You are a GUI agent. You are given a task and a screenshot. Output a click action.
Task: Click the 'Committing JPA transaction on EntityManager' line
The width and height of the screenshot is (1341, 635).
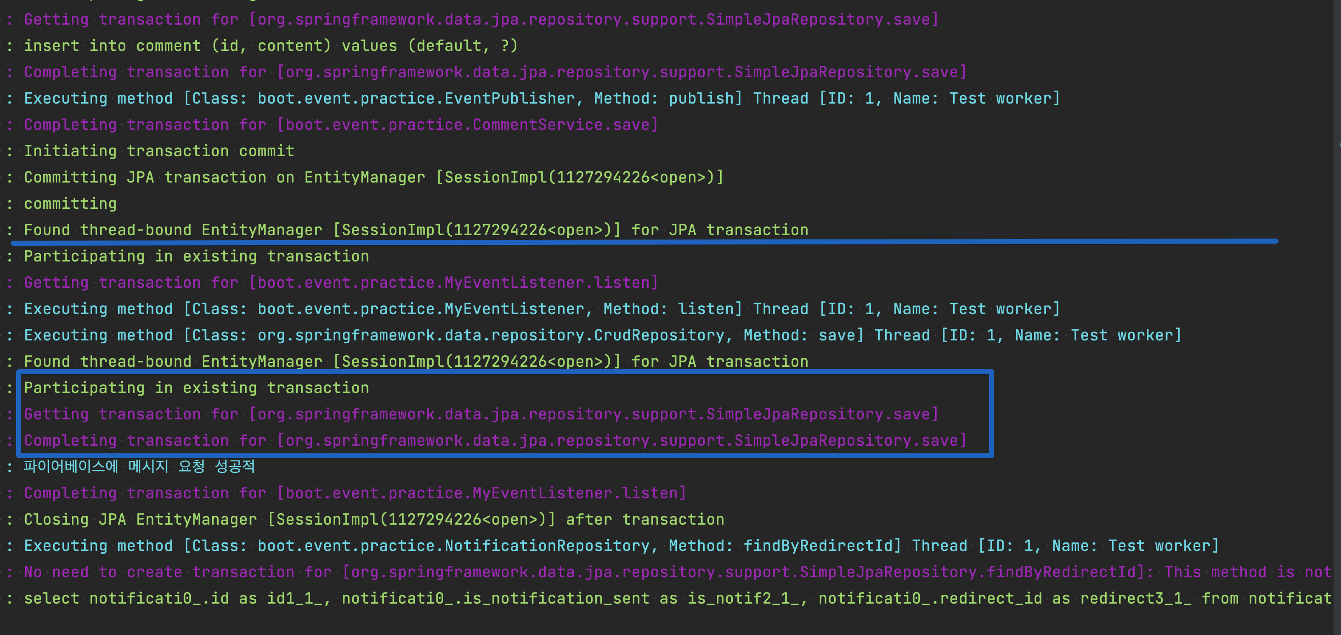pyautogui.click(x=373, y=177)
